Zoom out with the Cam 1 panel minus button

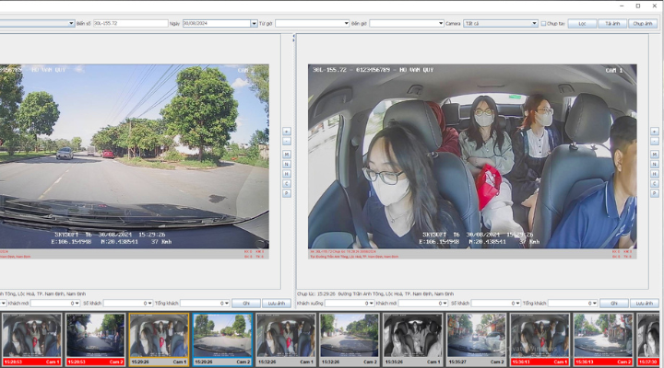pos(654,141)
